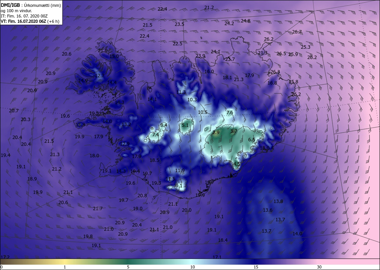Click the 20.7 value on the map
Image resolution: width=380 pixels, height=270 pixels.
click(x=14, y=111)
